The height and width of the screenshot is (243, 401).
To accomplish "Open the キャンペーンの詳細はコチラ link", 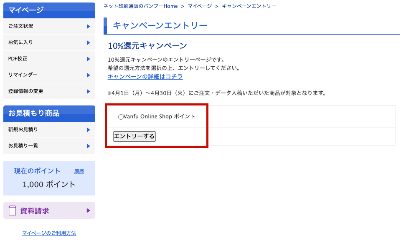I will (x=145, y=77).
